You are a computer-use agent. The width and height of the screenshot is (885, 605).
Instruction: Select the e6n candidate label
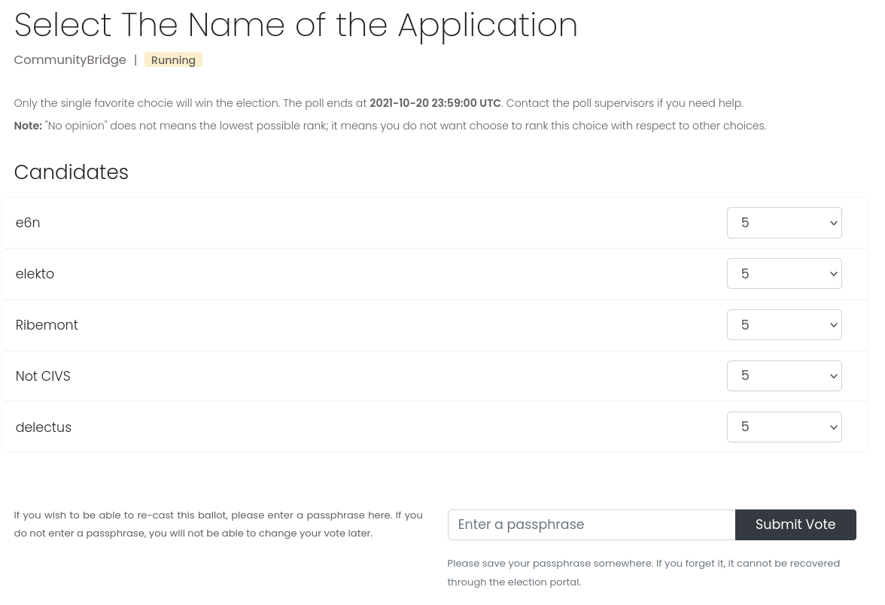(28, 223)
